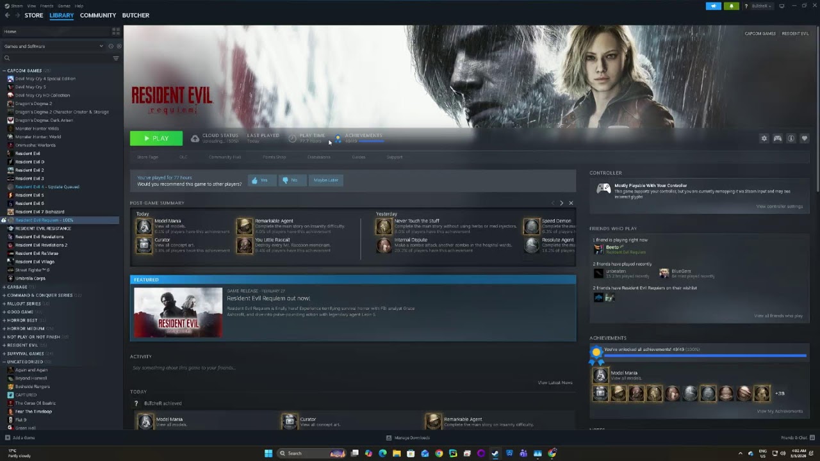Screen dimensions: 820x461
Task: Expand FALLOUT SERIES collection
Action: point(4,303)
